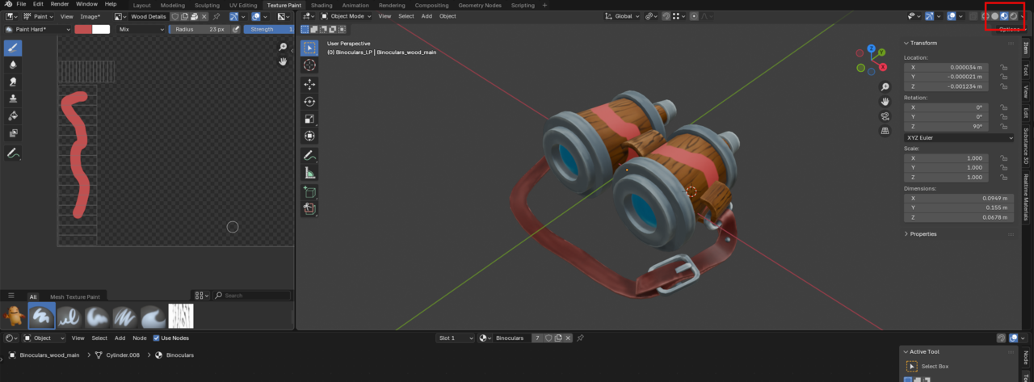Open the Render menu
1034x382 pixels.
[x=60, y=4]
